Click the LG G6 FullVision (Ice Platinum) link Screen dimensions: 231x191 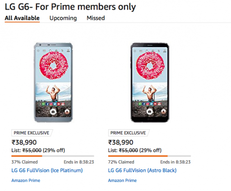pos(47,170)
